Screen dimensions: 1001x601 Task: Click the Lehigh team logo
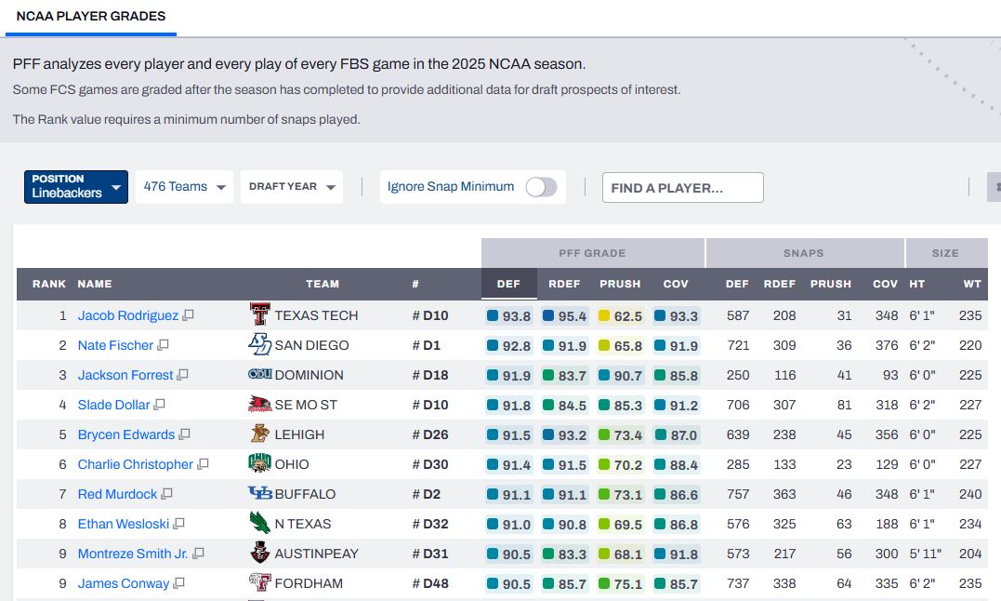259,434
